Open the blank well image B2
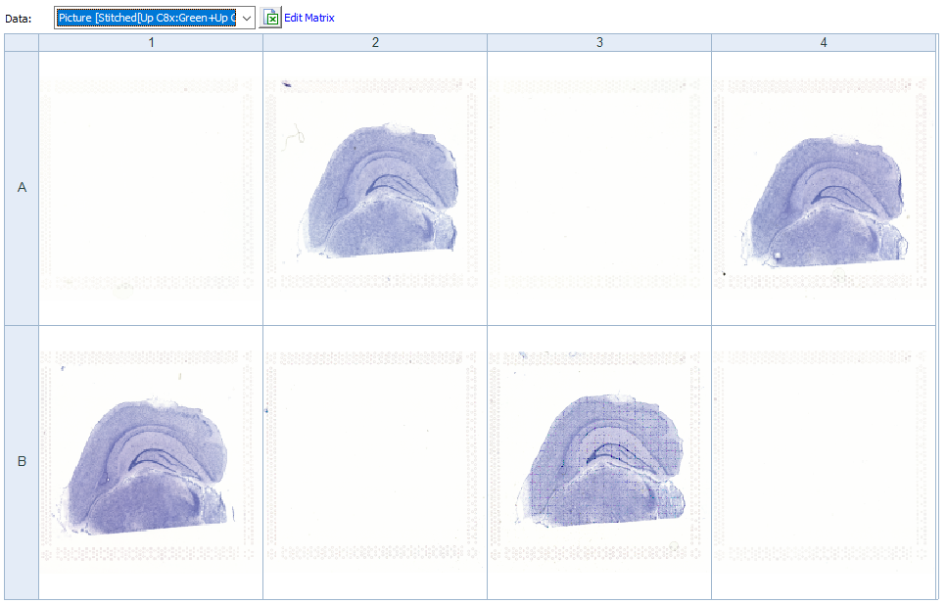The image size is (947, 604). point(375,462)
